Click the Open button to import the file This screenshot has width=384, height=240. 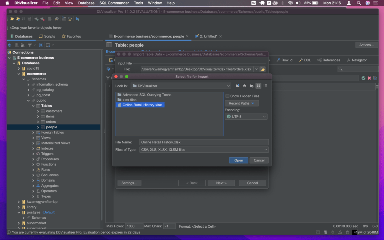(238, 160)
